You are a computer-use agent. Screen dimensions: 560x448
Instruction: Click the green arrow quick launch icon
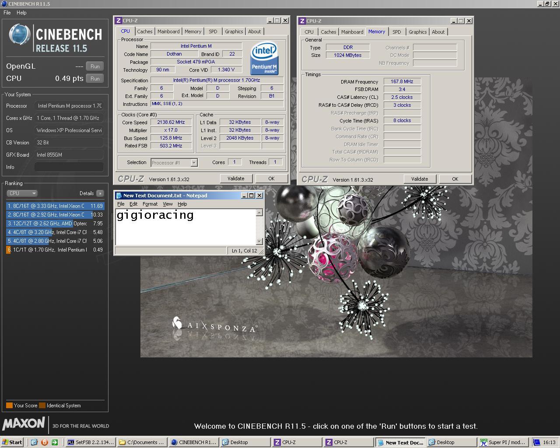54,442
